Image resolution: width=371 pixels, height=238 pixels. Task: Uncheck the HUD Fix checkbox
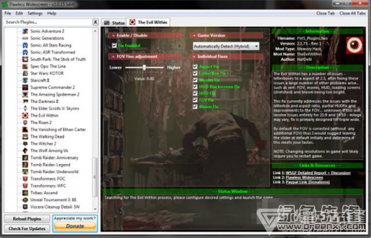pyautogui.click(x=195, y=93)
